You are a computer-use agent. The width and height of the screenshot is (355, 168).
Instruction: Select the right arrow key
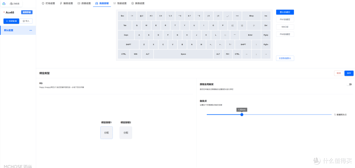(266, 54)
